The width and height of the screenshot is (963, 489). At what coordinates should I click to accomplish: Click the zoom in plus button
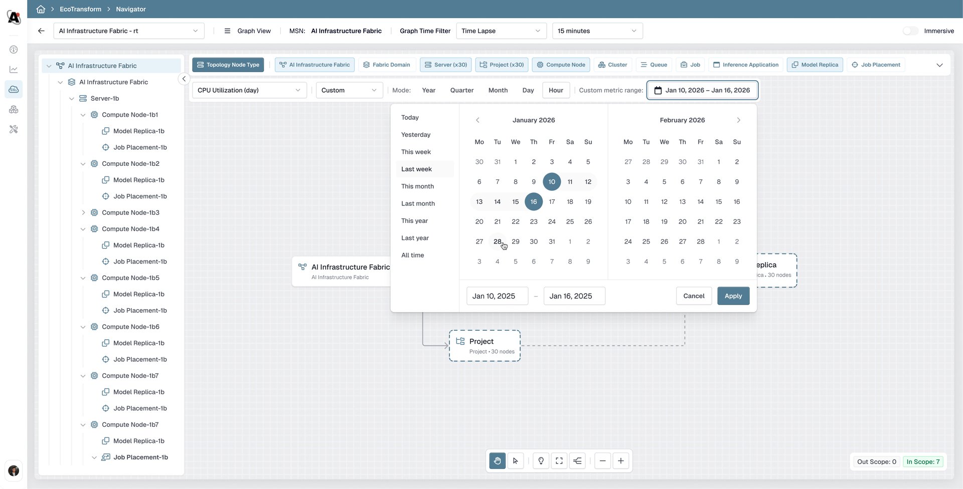click(x=621, y=461)
